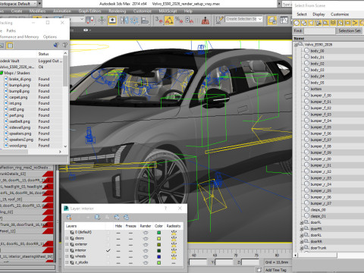Toggle Display Shapes filter in Select From Scene

click(304, 23)
